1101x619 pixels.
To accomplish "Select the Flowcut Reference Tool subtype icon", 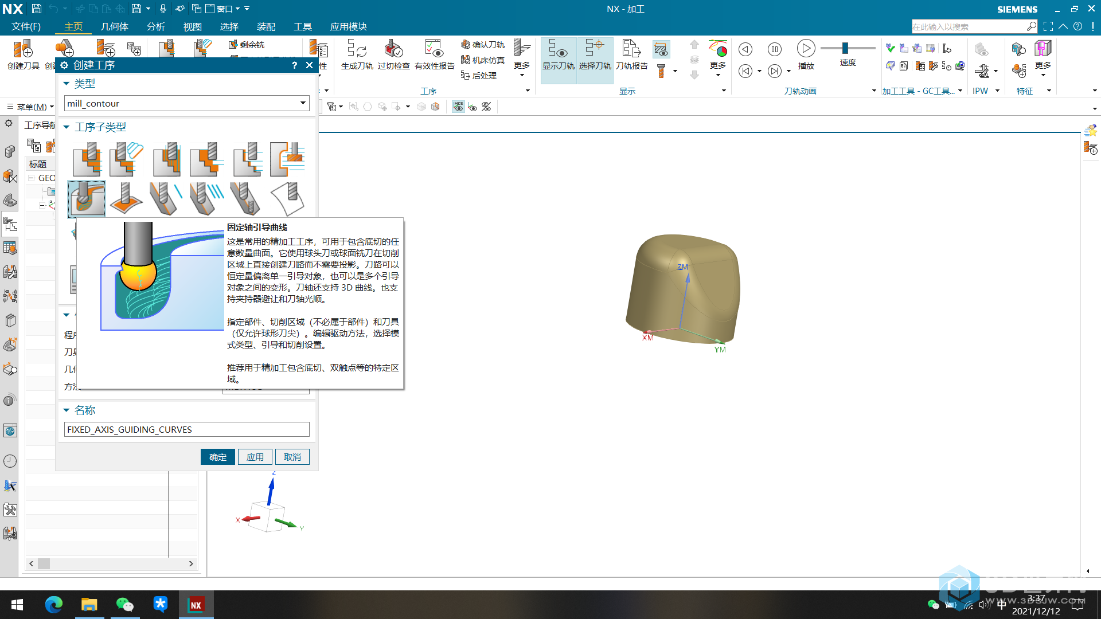I will [x=245, y=199].
